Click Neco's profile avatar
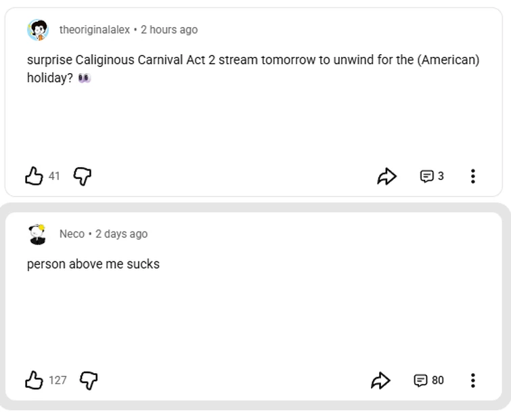Image resolution: width=511 pixels, height=413 pixels. [x=38, y=234]
